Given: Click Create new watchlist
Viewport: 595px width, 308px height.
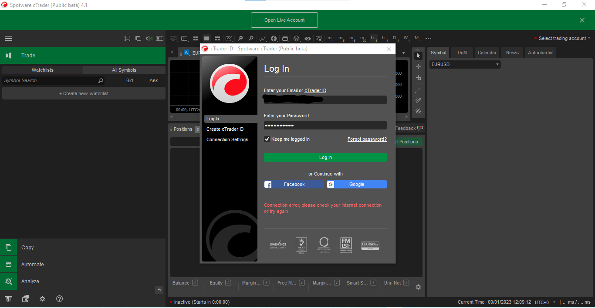Looking at the screenshot, I should [x=84, y=93].
